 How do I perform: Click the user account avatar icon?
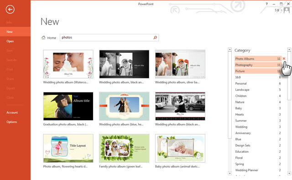(287, 10)
